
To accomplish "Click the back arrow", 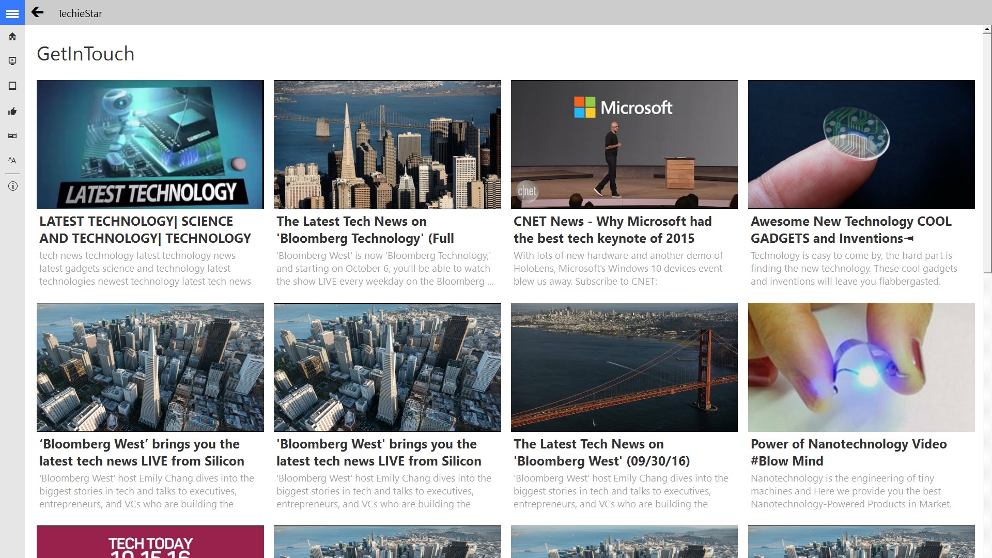I will [37, 12].
